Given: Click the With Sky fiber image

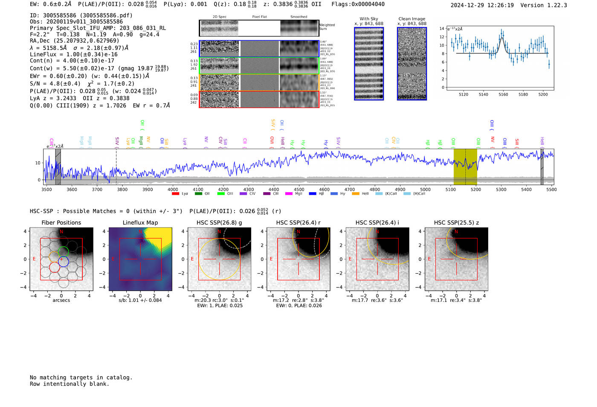Looking at the screenshot, I should [x=369, y=64].
